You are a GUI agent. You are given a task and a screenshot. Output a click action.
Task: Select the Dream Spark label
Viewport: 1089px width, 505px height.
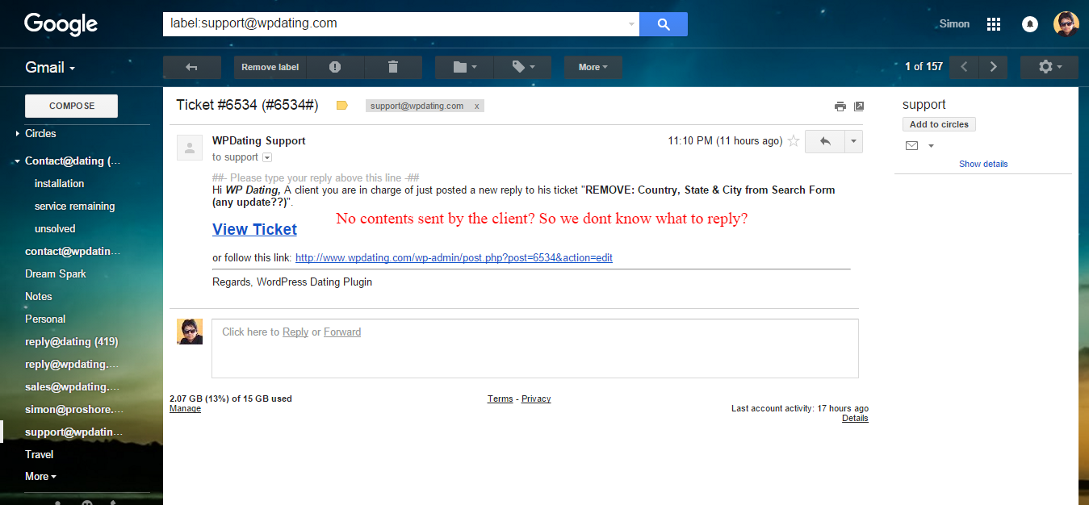[x=56, y=273]
